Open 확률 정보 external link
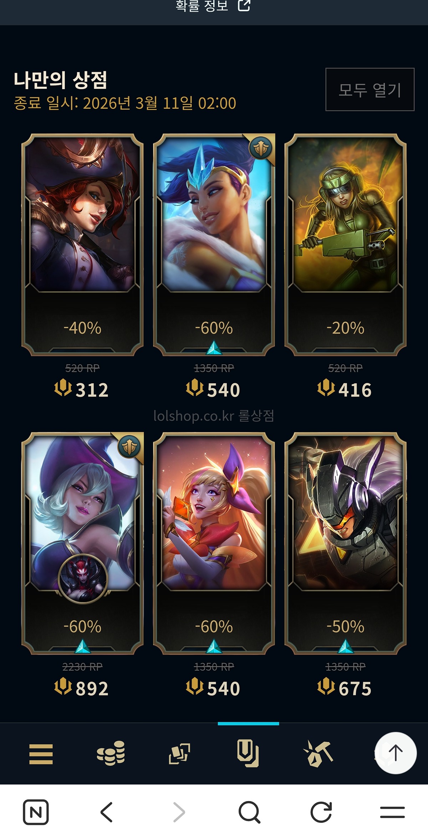Viewport: 428px width, 840px height. (213, 6)
